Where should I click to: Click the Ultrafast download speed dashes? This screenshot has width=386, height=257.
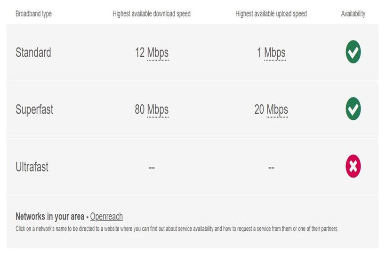click(152, 167)
